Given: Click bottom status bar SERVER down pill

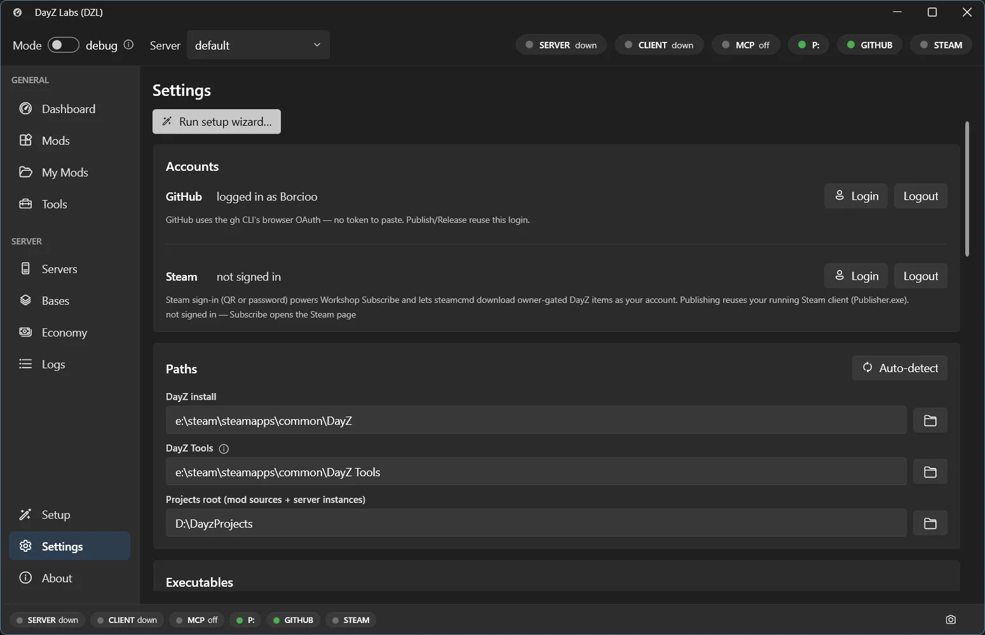Looking at the screenshot, I should (47, 620).
